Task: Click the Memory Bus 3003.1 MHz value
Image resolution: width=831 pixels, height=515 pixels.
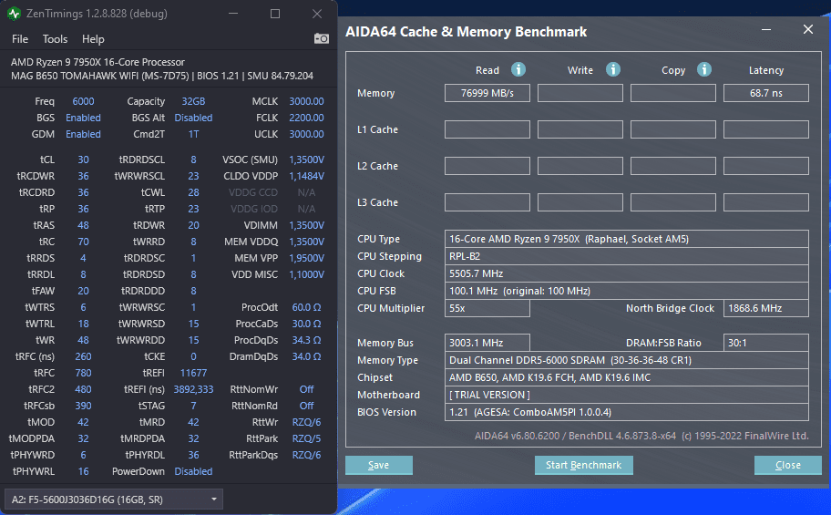Action: point(487,343)
